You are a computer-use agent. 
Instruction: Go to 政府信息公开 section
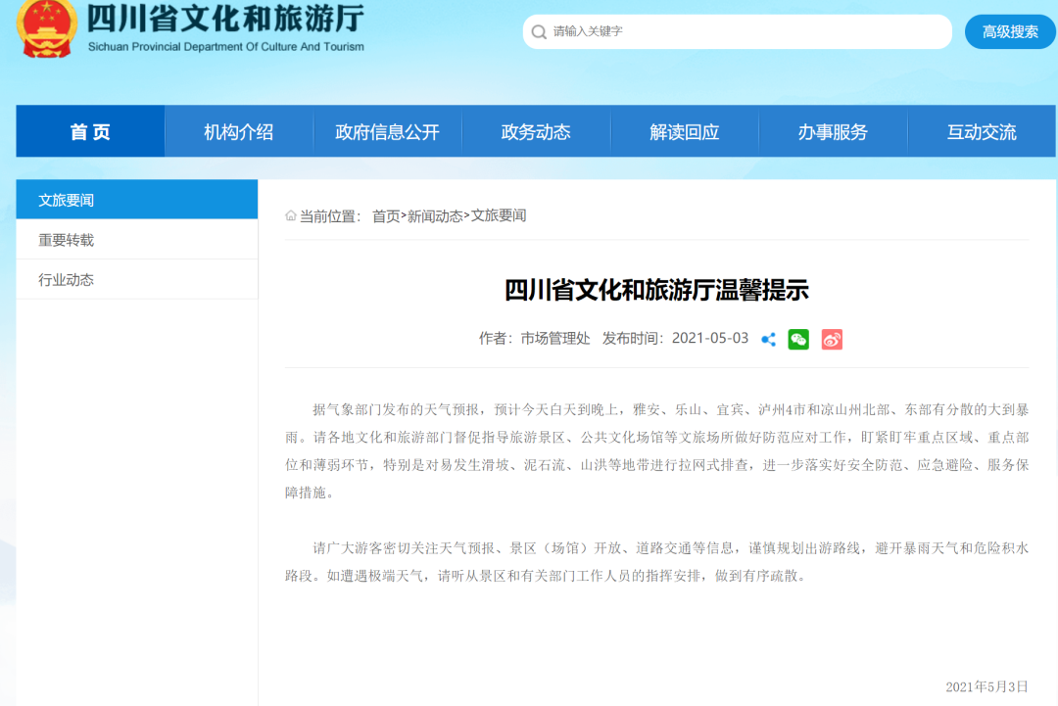(x=387, y=131)
